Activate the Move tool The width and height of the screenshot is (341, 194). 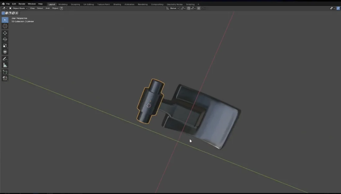(x=5, y=33)
